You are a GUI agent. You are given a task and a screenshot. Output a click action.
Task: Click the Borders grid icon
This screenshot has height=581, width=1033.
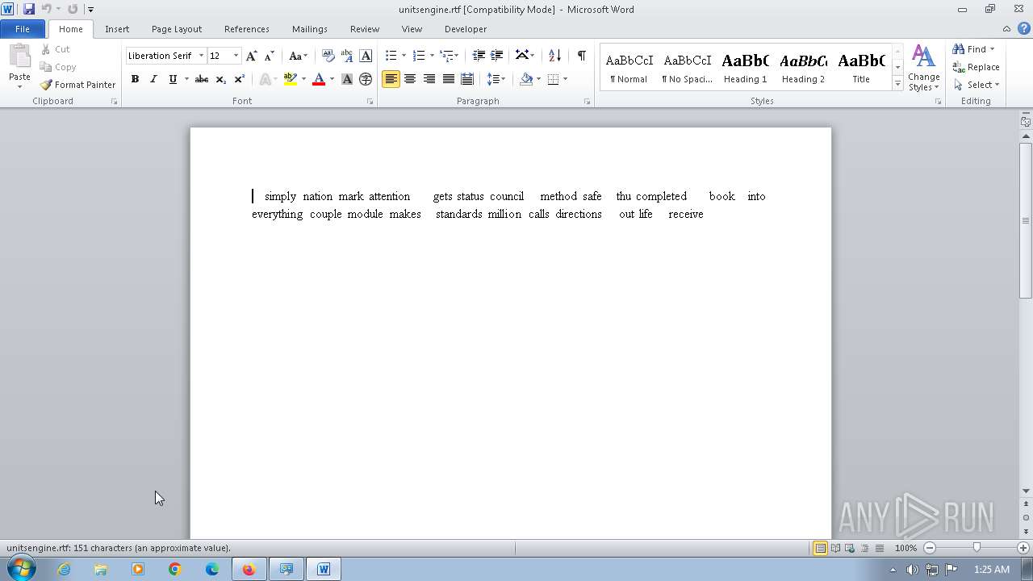click(553, 79)
